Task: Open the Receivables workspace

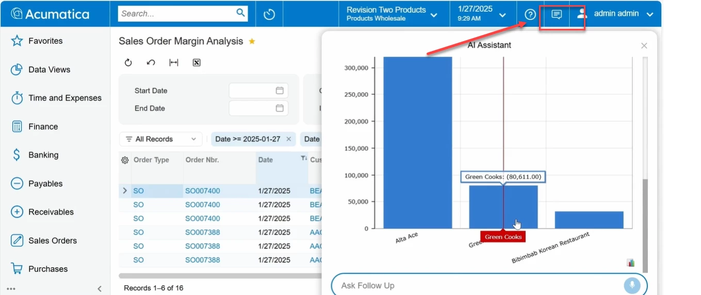Action: [x=51, y=212]
